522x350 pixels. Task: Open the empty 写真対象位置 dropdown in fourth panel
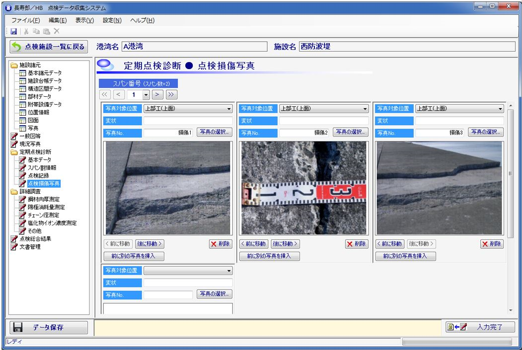tap(228, 271)
